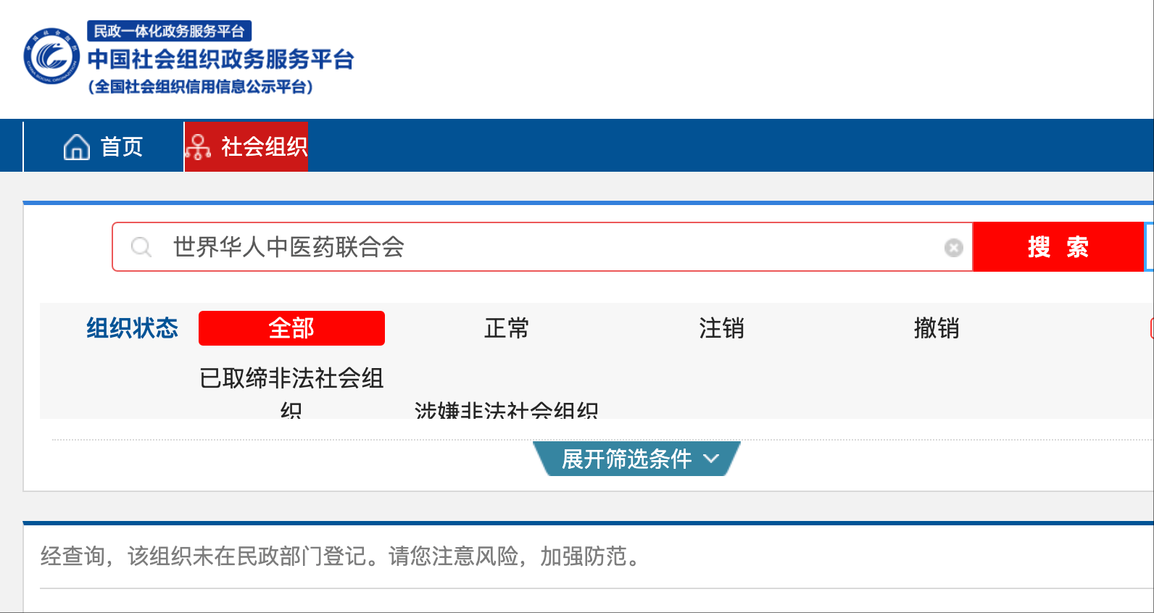Select the 已取缔非法社会组织 status filter
1154x613 pixels.
(x=291, y=392)
